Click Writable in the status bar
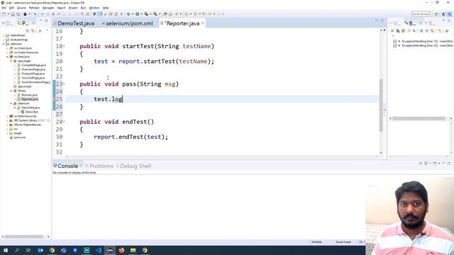The width and height of the screenshot is (454, 255). tap(316, 242)
